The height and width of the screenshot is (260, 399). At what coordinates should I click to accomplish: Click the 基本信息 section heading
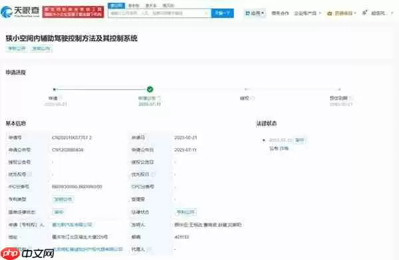pos(16,124)
